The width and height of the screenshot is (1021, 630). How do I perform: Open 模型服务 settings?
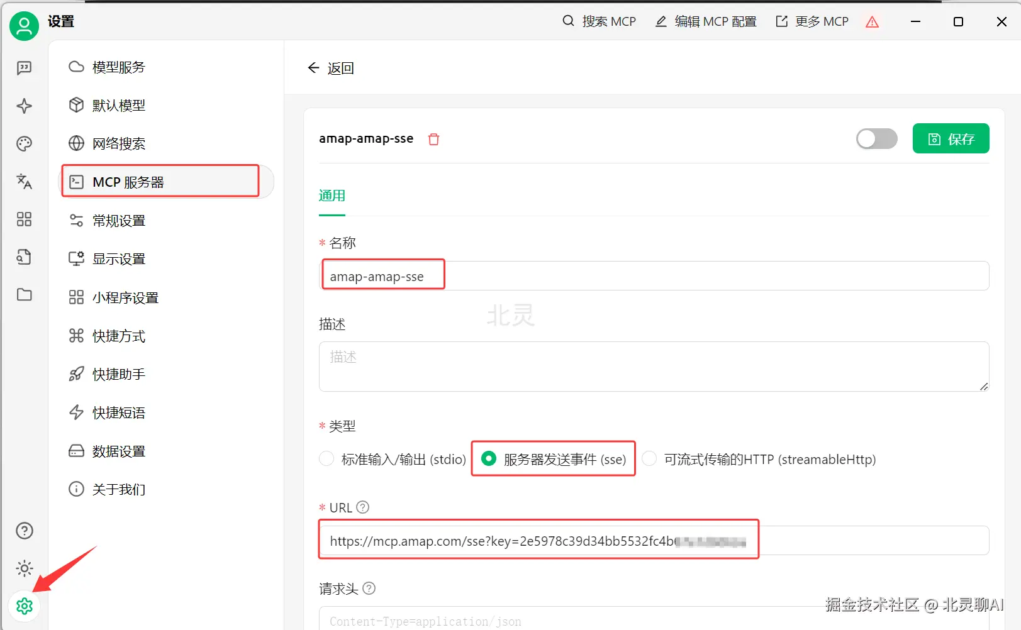(x=167, y=67)
